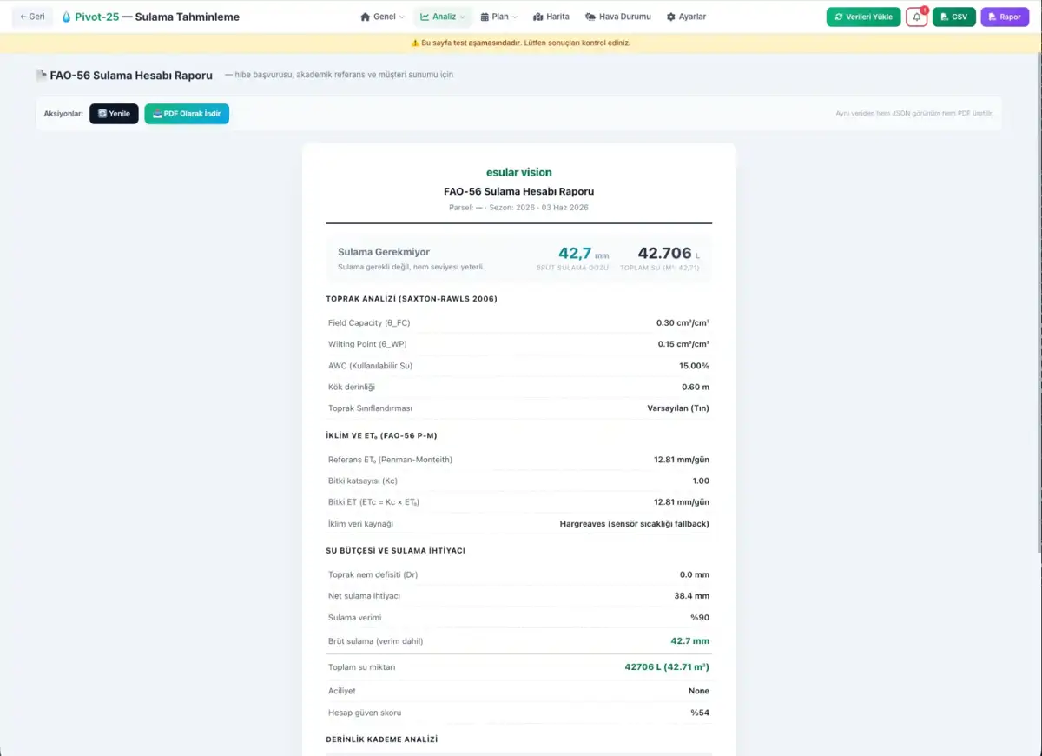Click the notification bell icon

(x=916, y=17)
